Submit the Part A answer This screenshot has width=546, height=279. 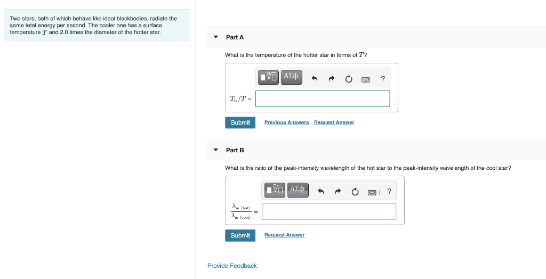(x=240, y=122)
